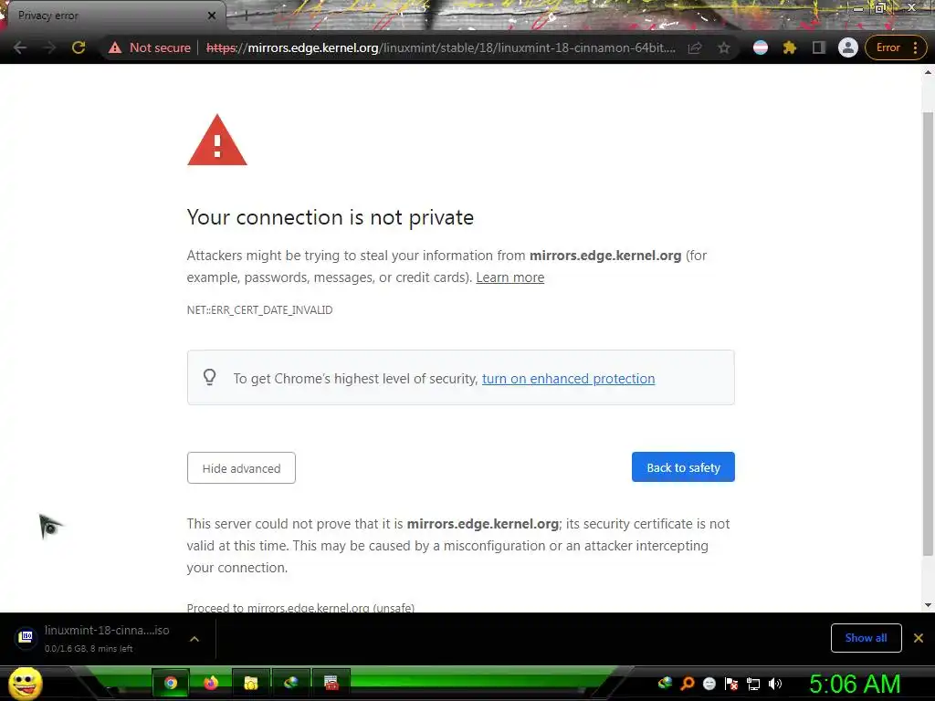935x701 pixels.
Task: Open the smiley face Start button
Action: pos(25,683)
